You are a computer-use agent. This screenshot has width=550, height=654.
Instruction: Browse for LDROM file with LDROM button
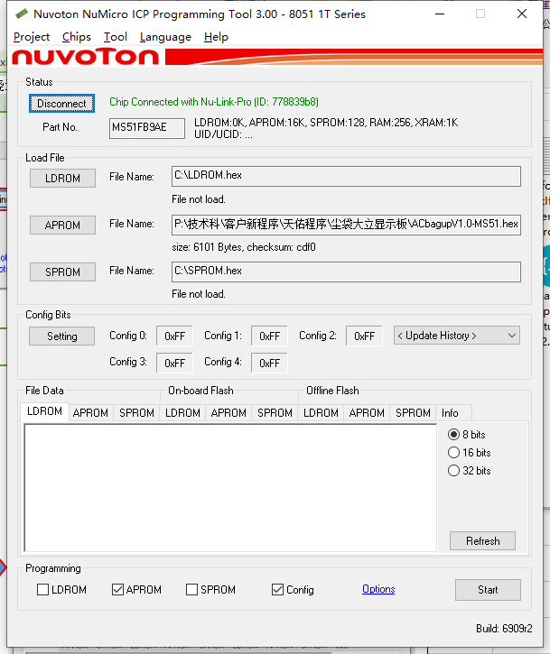(x=62, y=178)
